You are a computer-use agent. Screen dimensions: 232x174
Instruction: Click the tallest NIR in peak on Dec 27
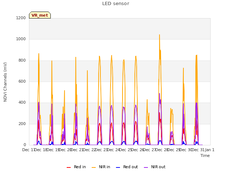(159, 35)
